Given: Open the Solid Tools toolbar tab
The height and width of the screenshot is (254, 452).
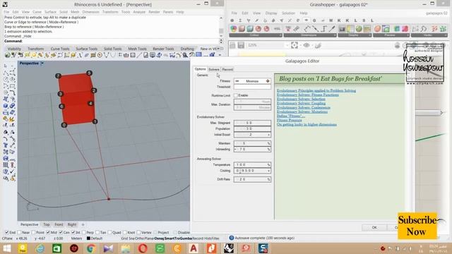Looking at the screenshot, I should 113,49.
